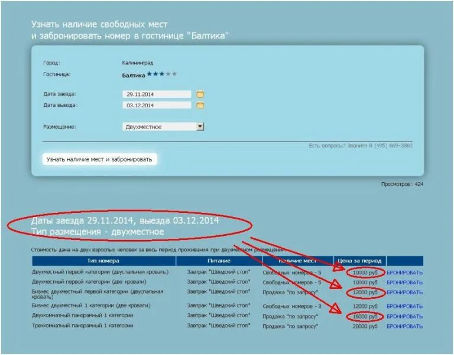The image size is (454, 355).
Task: Click the 'Цена за период' column header
Action: (x=359, y=261)
